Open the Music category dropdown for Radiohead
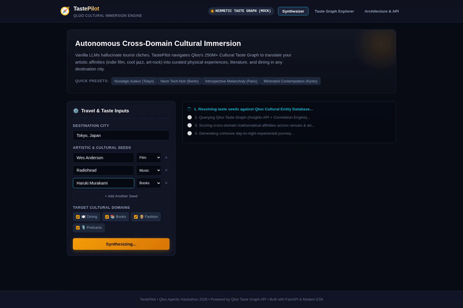The image size is (463, 308). pyautogui.click(x=149, y=170)
